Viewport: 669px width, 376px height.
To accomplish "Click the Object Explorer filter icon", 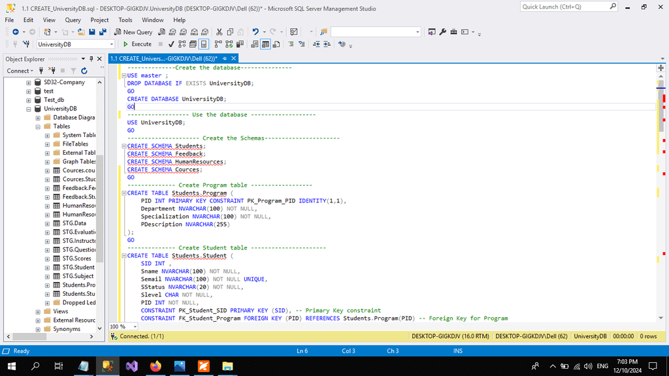I will tap(73, 70).
